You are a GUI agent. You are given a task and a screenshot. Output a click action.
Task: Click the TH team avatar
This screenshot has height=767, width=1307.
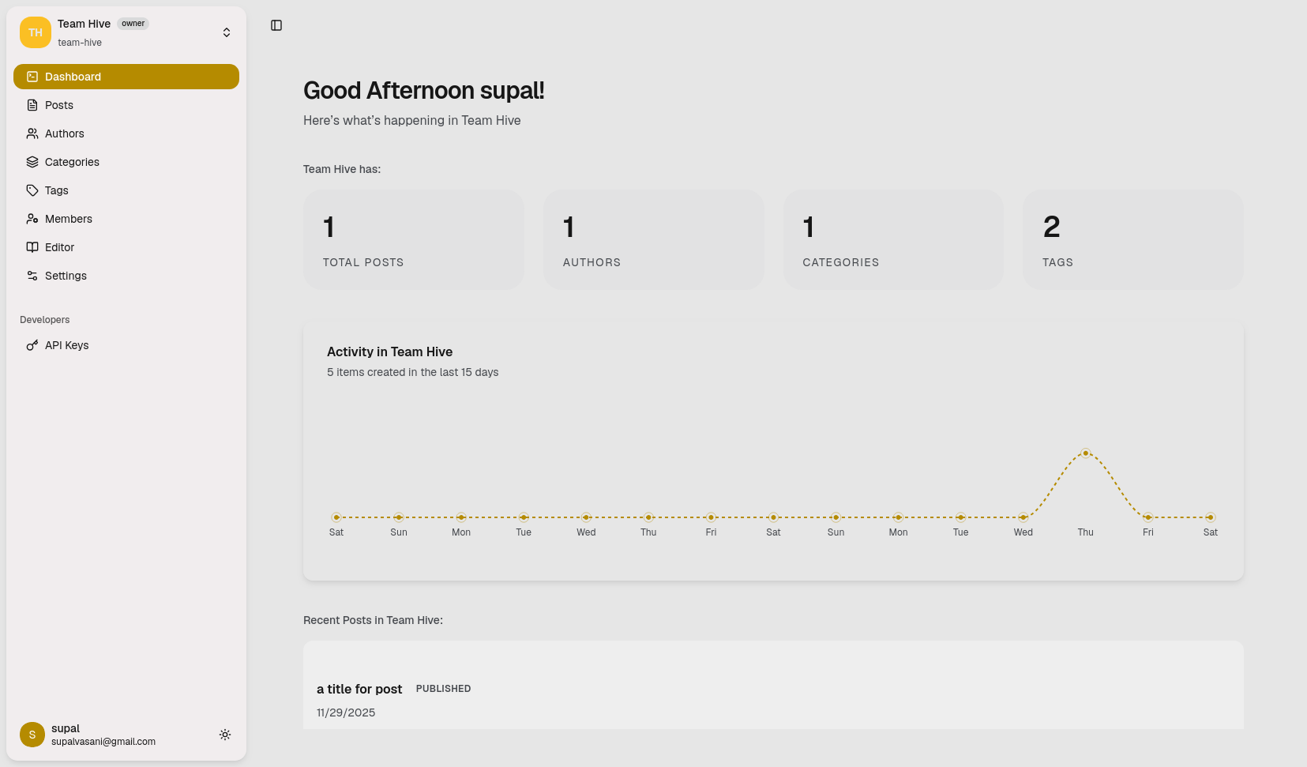[36, 32]
